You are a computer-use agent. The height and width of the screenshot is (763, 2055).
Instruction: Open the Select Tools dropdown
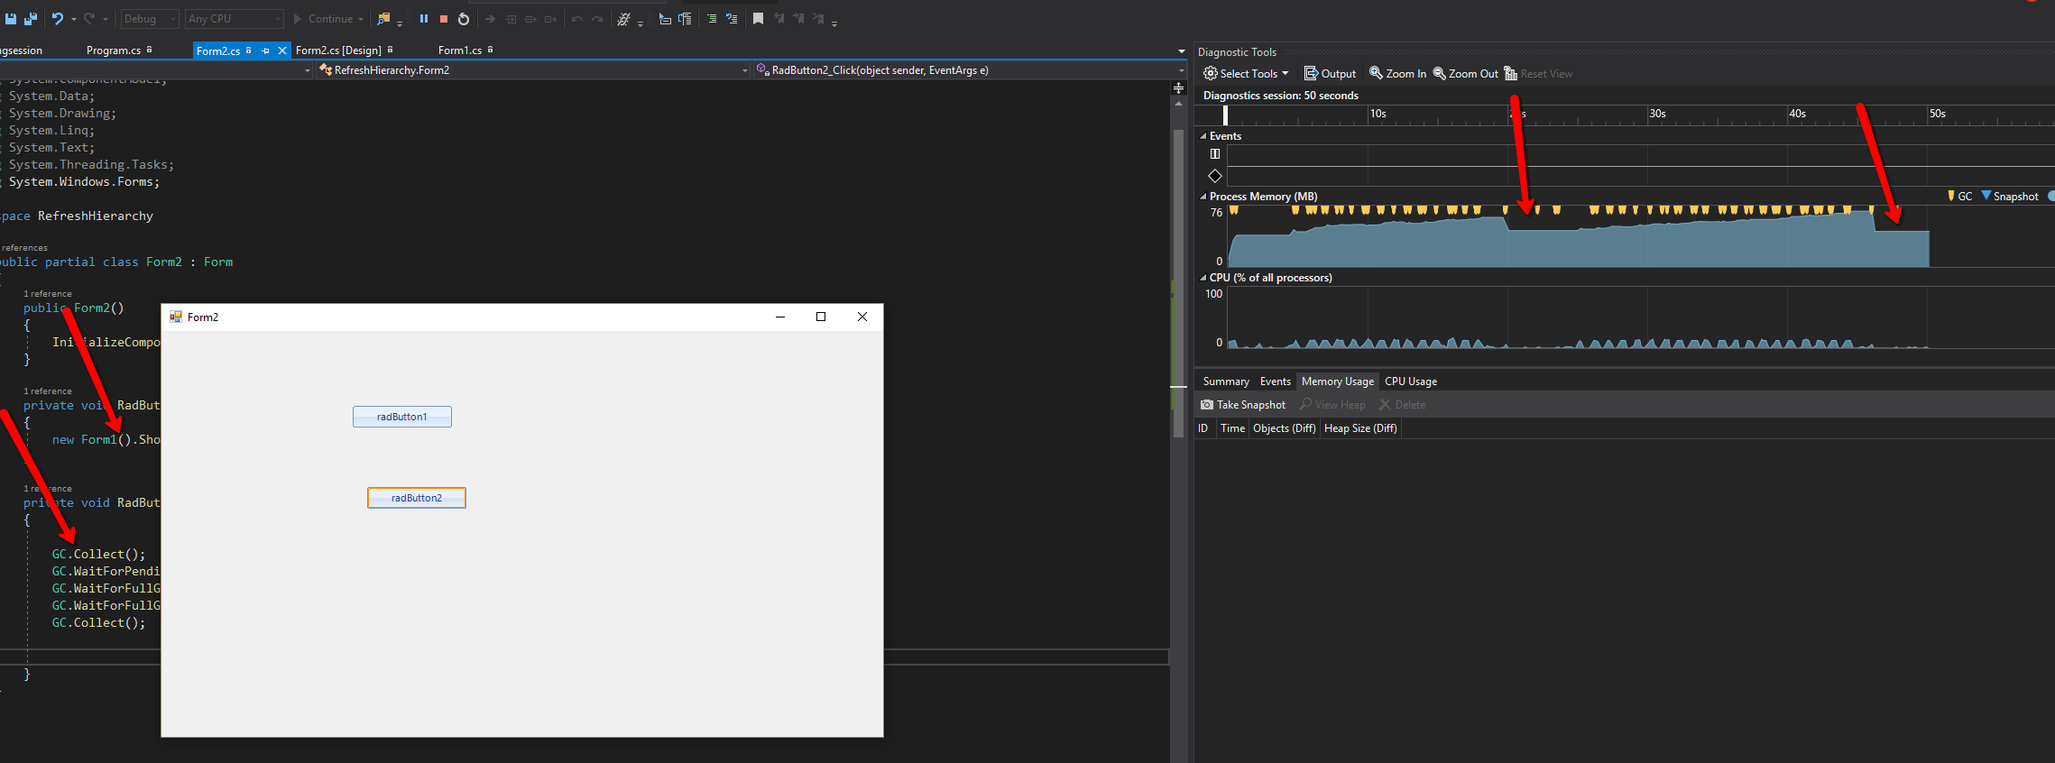pyautogui.click(x=1247, y=74)
